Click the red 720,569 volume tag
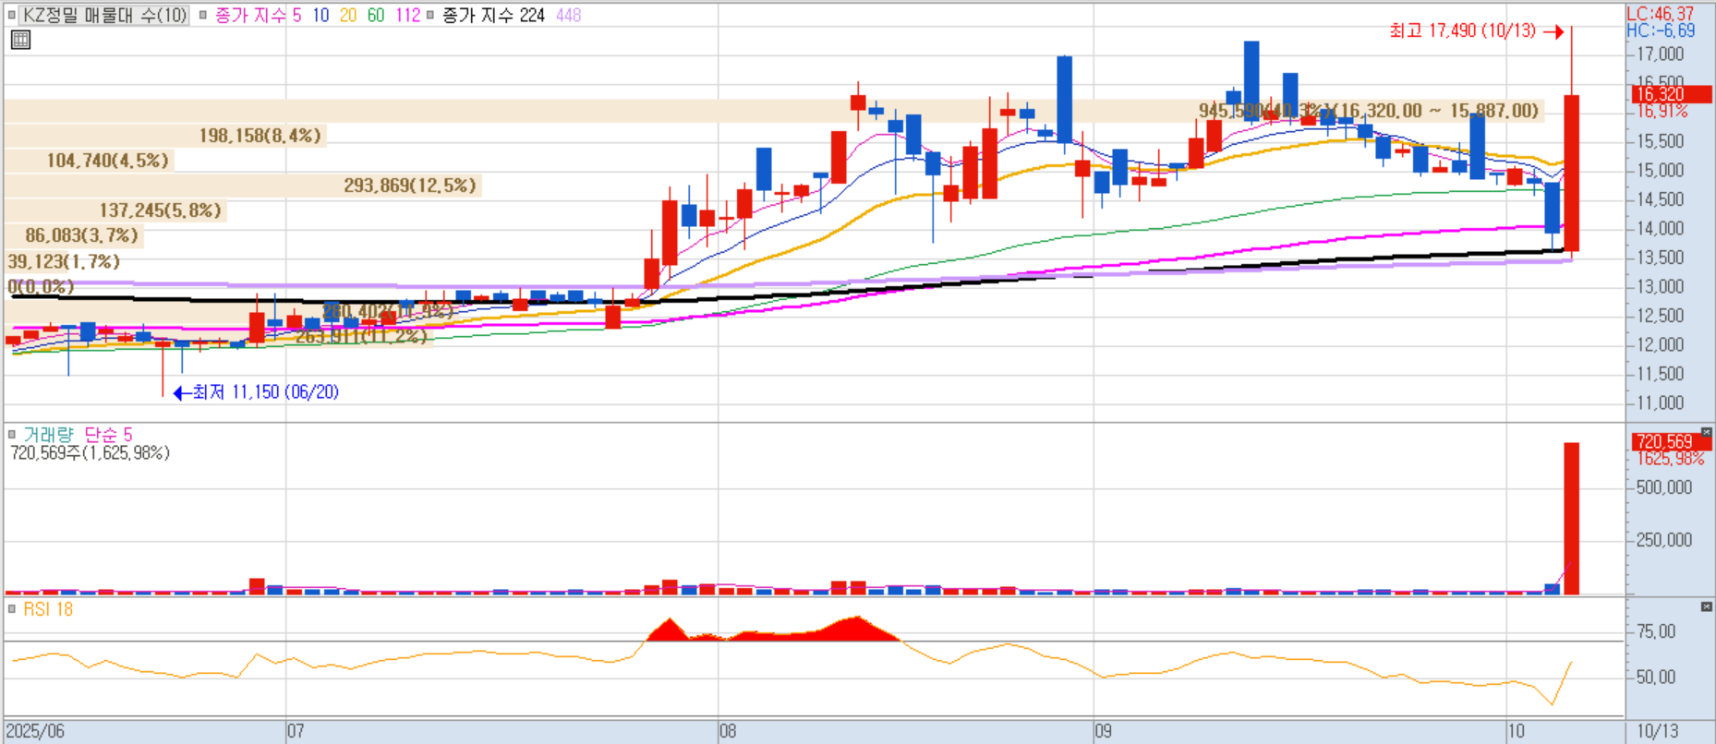The image size is (1716, 744). tap(1671, 441)
